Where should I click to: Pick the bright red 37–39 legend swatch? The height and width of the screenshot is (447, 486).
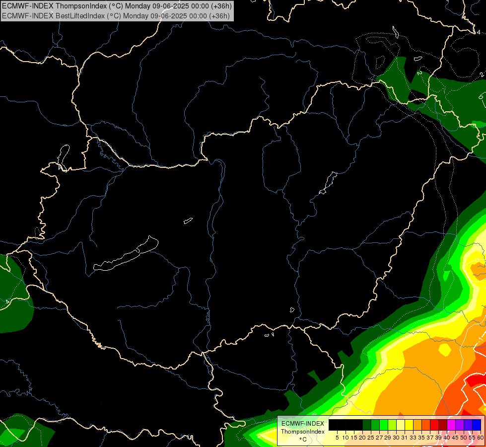point(434,425)
